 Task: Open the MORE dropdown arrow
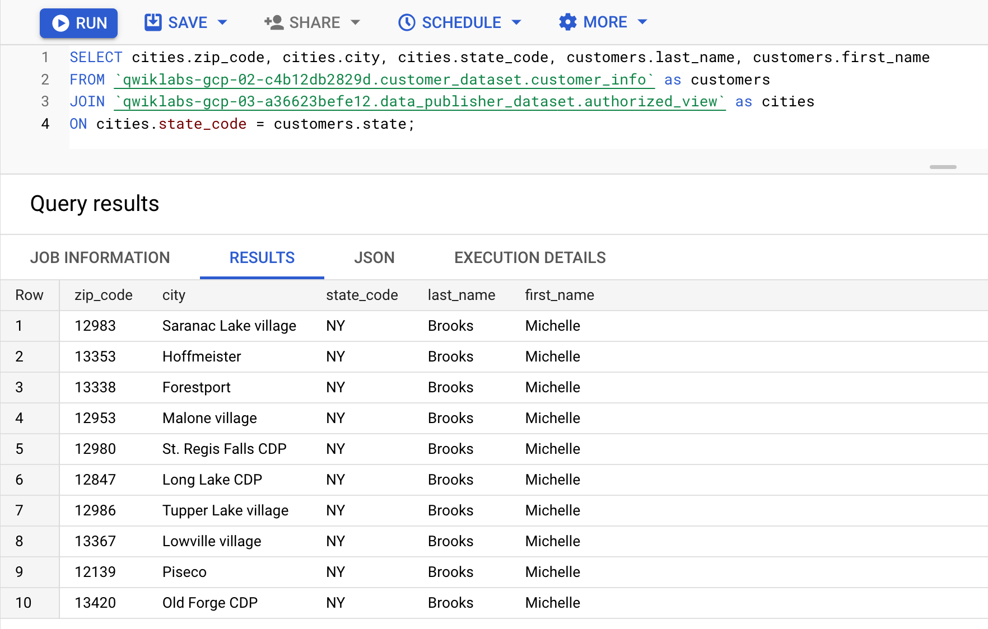coord(642,22)
